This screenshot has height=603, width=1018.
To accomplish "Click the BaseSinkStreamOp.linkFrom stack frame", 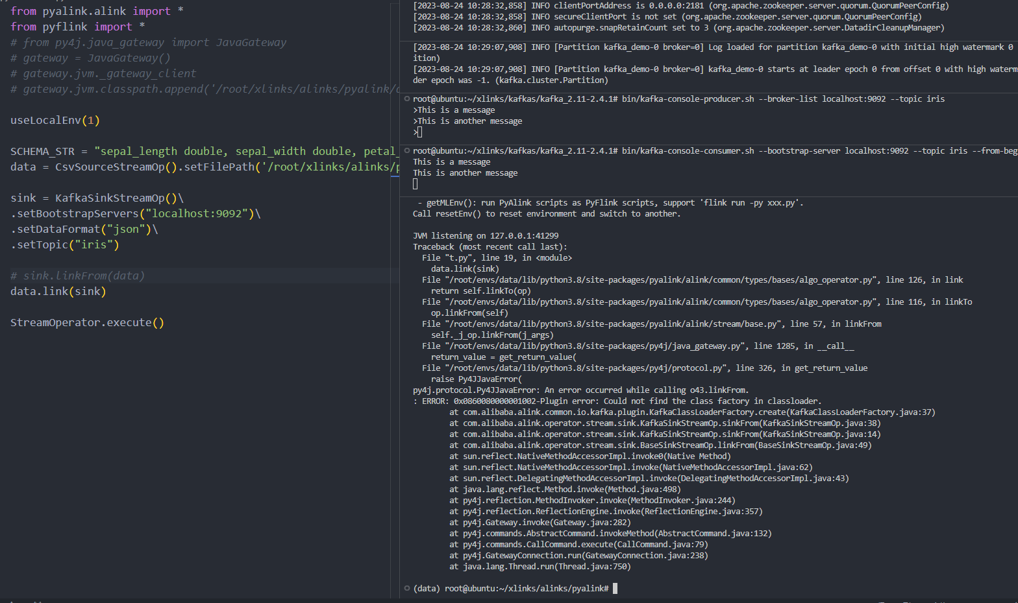I will 660,445.
